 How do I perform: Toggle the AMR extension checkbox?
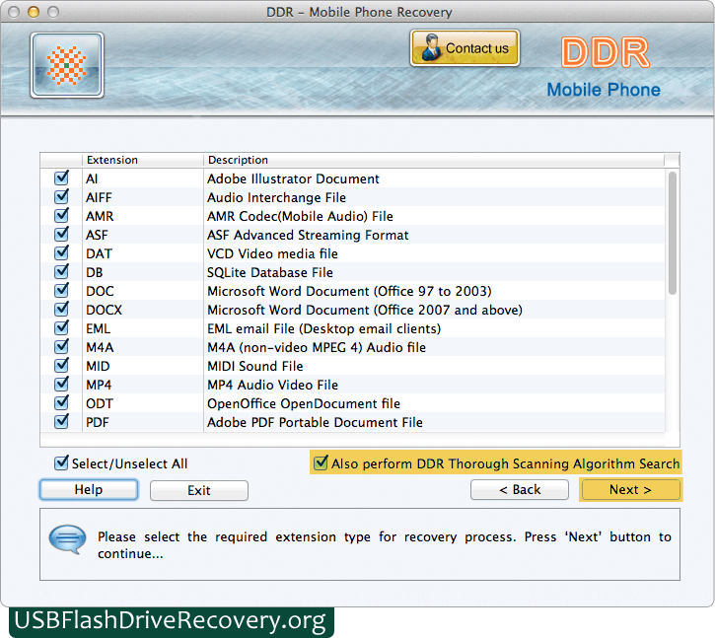[x=61, y=215]
